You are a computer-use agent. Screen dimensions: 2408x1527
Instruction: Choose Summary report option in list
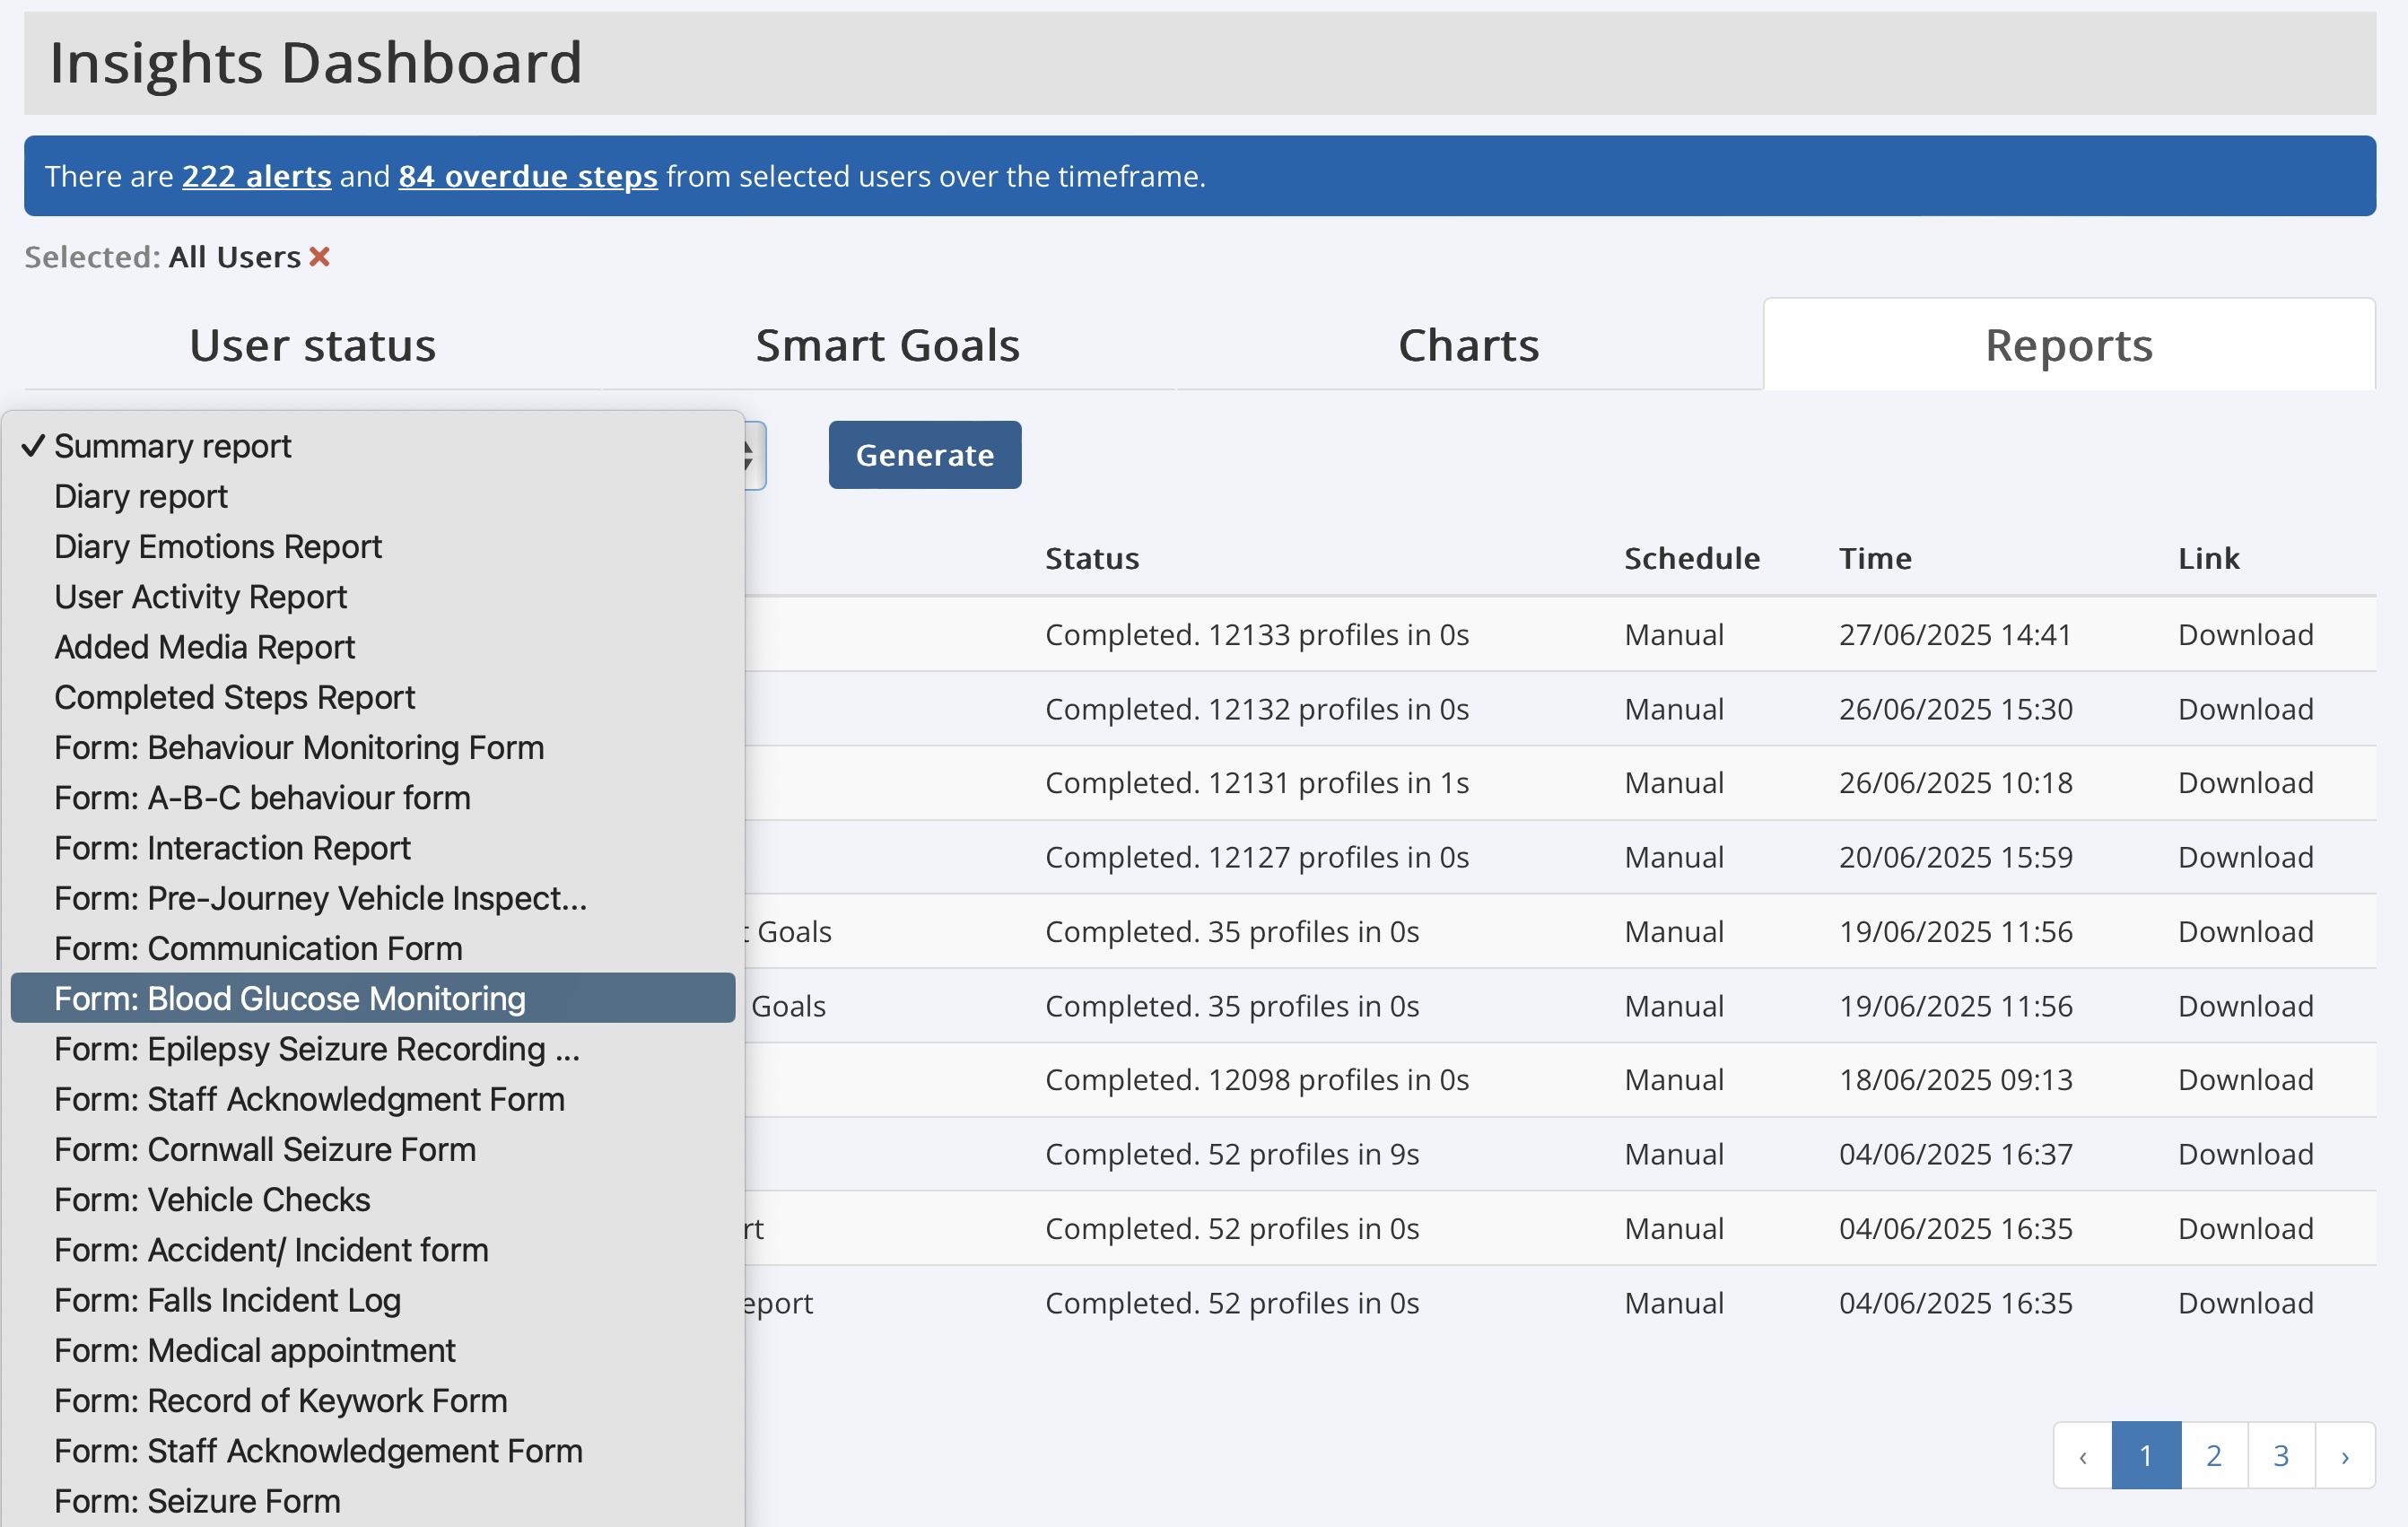pos(172,446)
